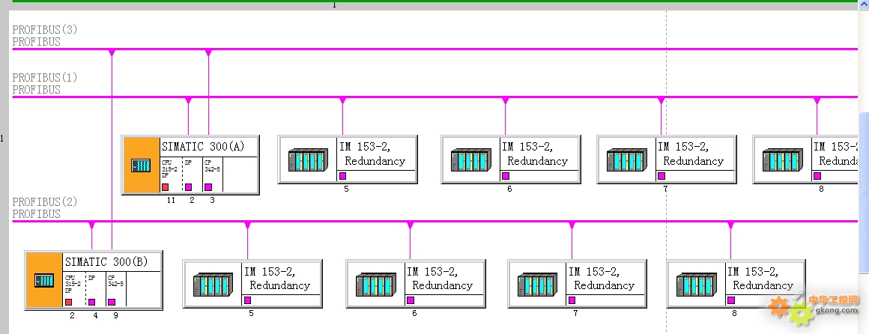The height and width of the screenshot is (334, 869).
Task: Click the IM 153-2, Redundancy text of PROFIBUS(1) slave 6
Action: point(535,154)
